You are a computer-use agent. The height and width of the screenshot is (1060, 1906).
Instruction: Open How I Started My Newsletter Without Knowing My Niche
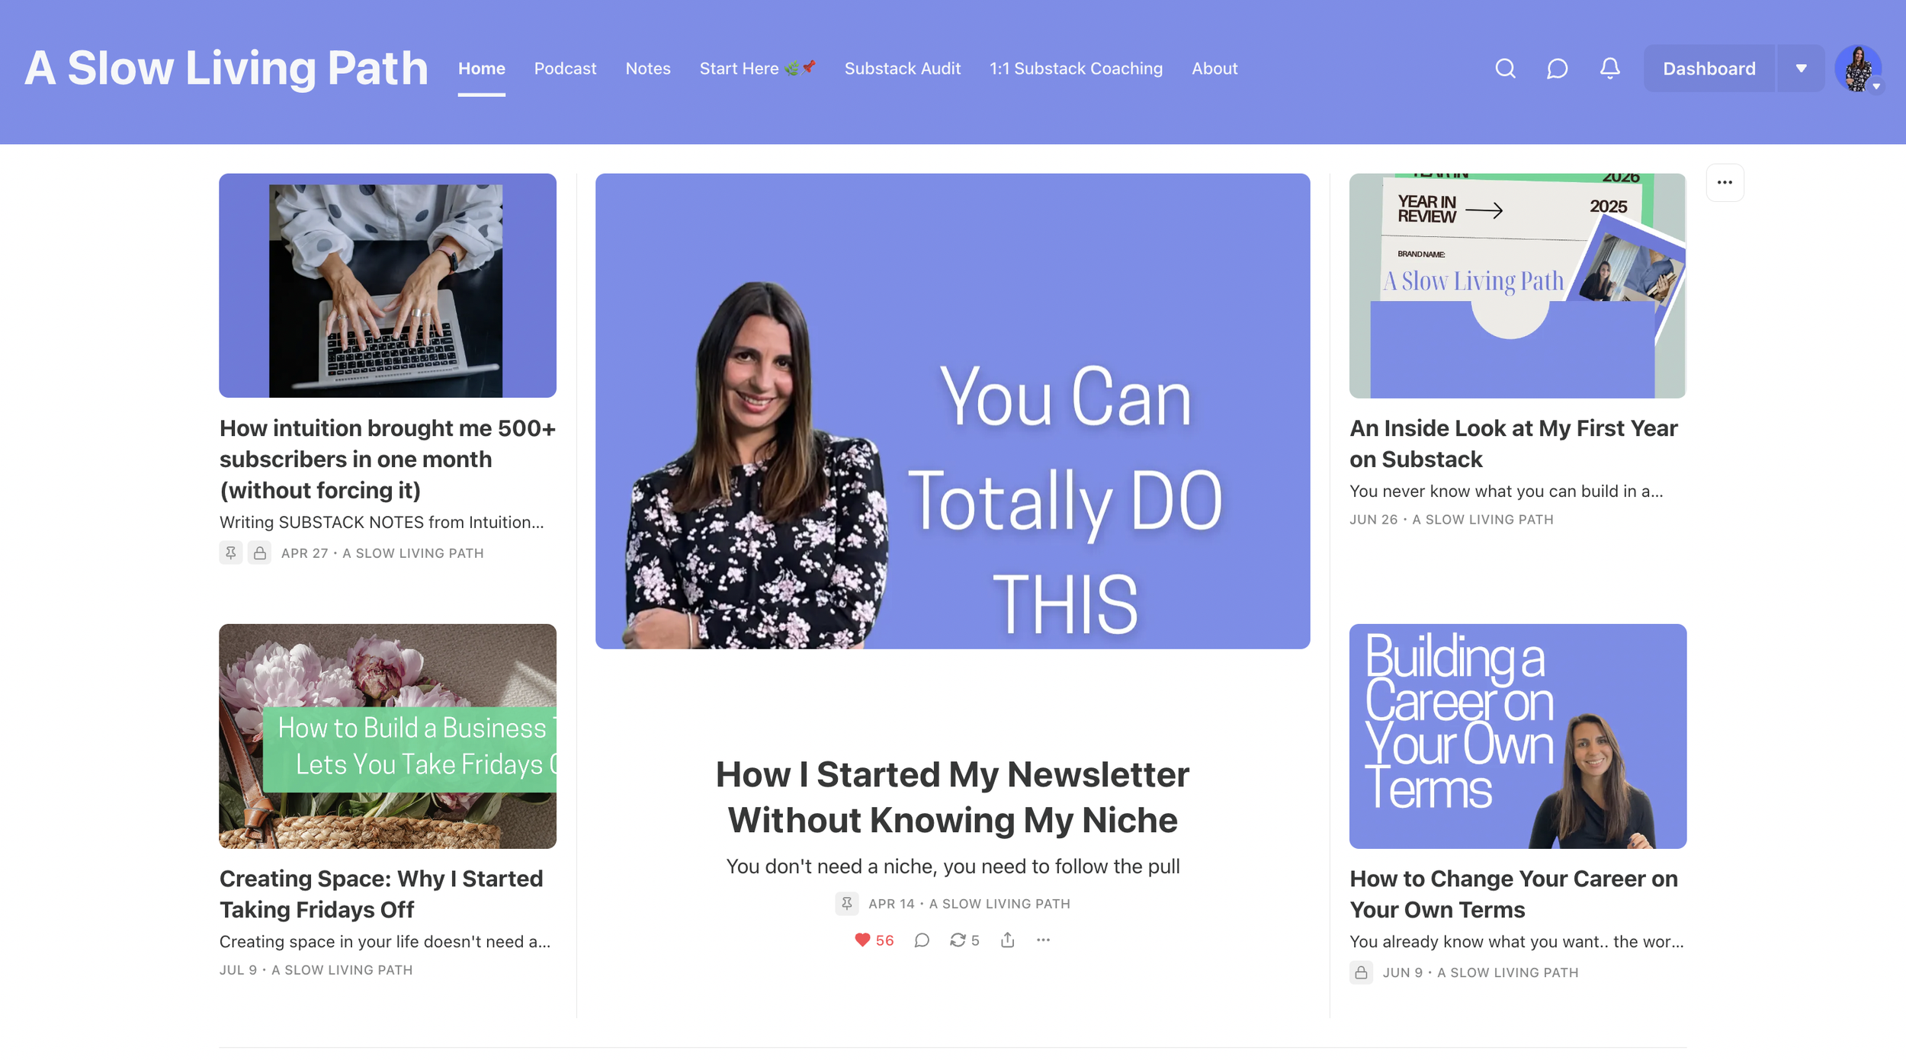(x=952, y=797)
